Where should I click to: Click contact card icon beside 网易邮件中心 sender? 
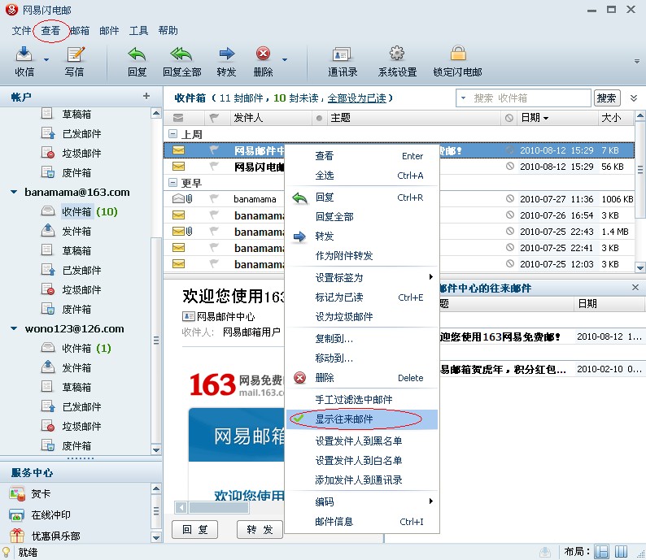click(188, 316)
